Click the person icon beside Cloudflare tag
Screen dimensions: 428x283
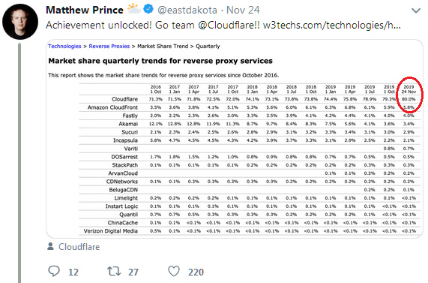click(x=50, y=246)
